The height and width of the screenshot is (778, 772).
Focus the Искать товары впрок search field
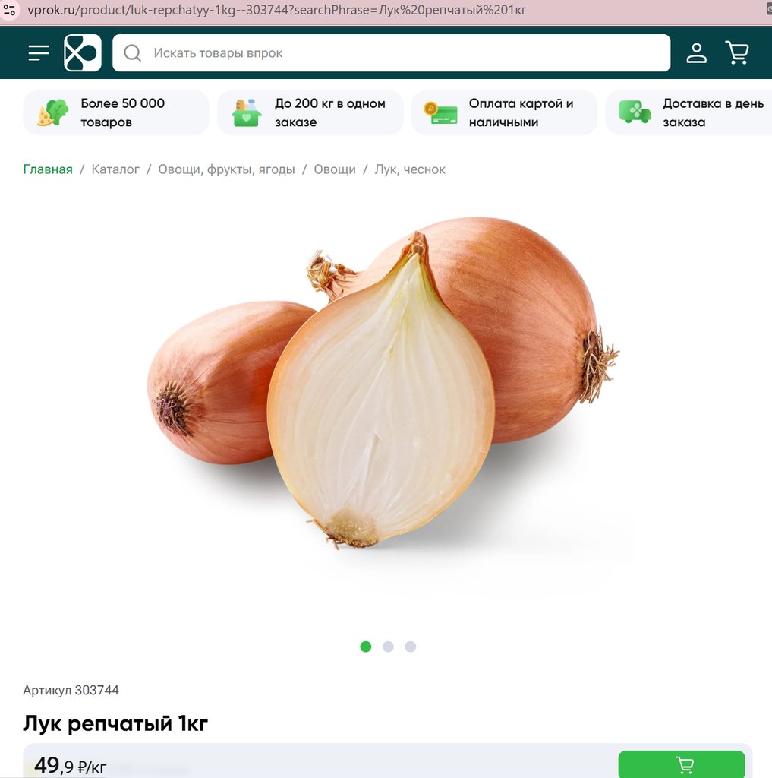392,53
